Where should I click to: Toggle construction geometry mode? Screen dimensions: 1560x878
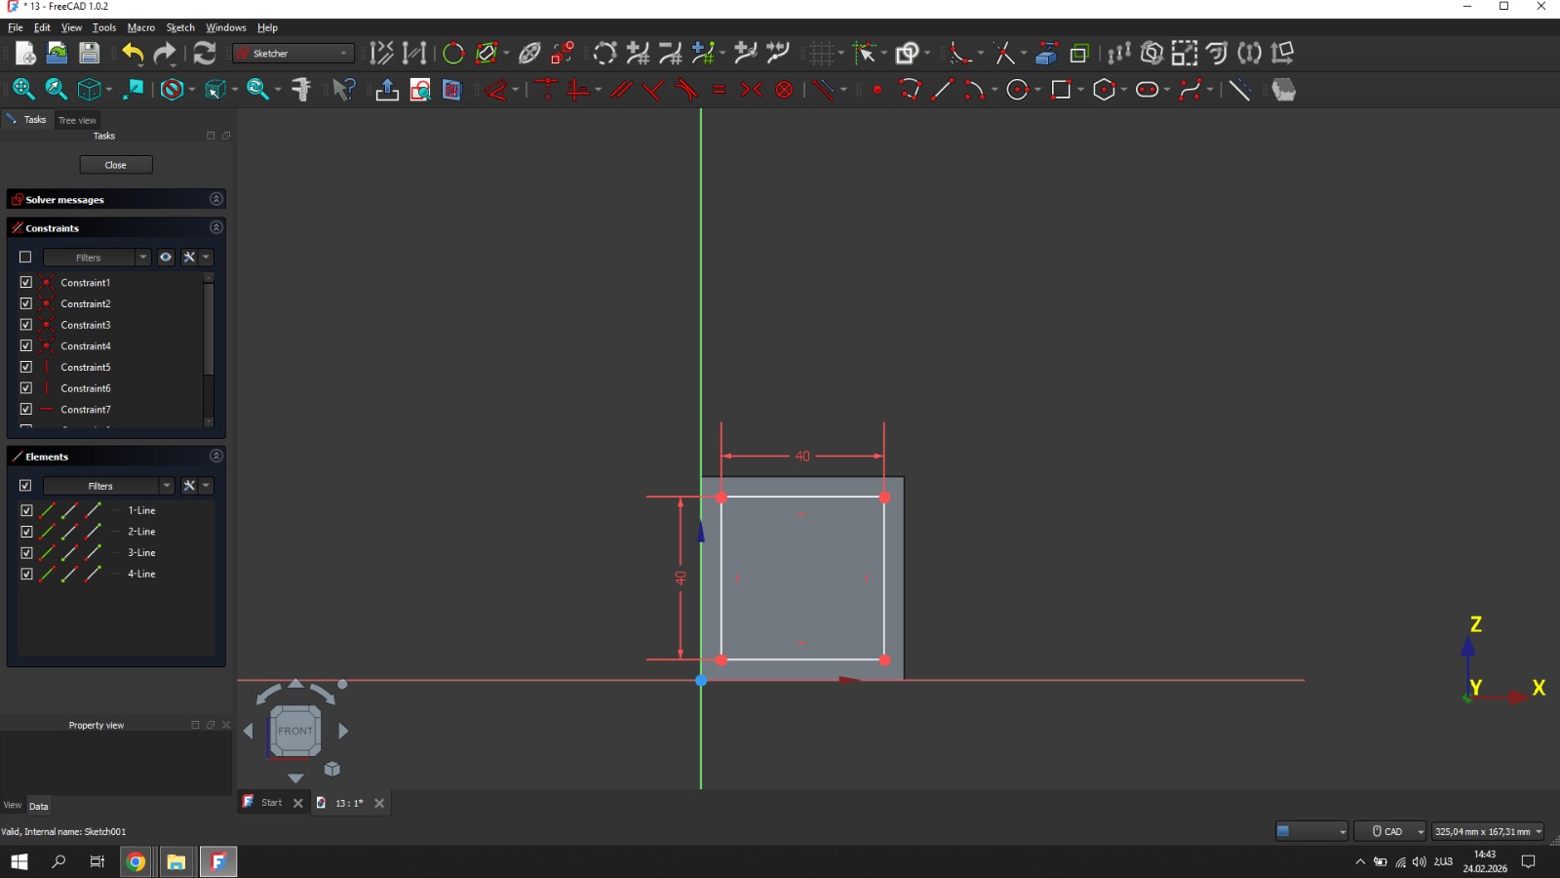1239,90
